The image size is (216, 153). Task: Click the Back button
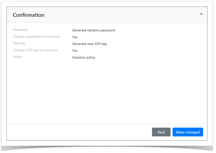[161, 132]
